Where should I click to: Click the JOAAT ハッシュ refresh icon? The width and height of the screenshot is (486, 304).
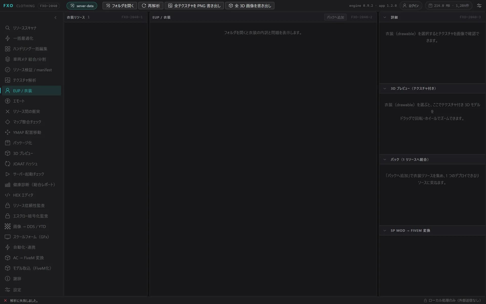(8, 164)
